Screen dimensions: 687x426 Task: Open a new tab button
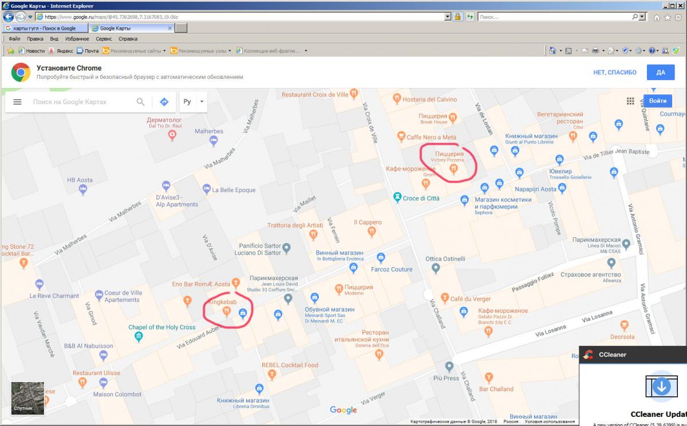(180, 28)
